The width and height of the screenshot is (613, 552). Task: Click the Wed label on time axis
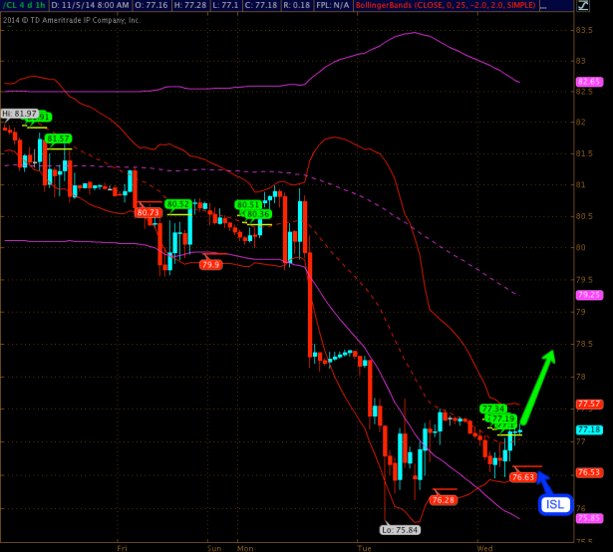[x=484, y=548]
